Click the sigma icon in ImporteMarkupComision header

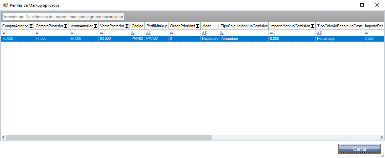[313, 26]
